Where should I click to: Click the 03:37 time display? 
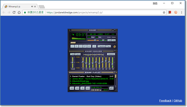pyautogui.click(x=81, y=35)
